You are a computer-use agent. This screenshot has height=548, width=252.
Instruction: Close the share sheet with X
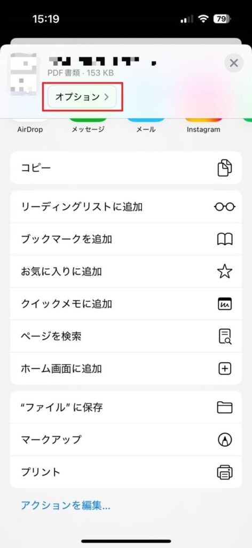pyautogui.click(x=233, y=63)
